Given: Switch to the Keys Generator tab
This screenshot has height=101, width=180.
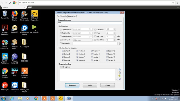Looking at the screenshot, I should coord(62,16).
